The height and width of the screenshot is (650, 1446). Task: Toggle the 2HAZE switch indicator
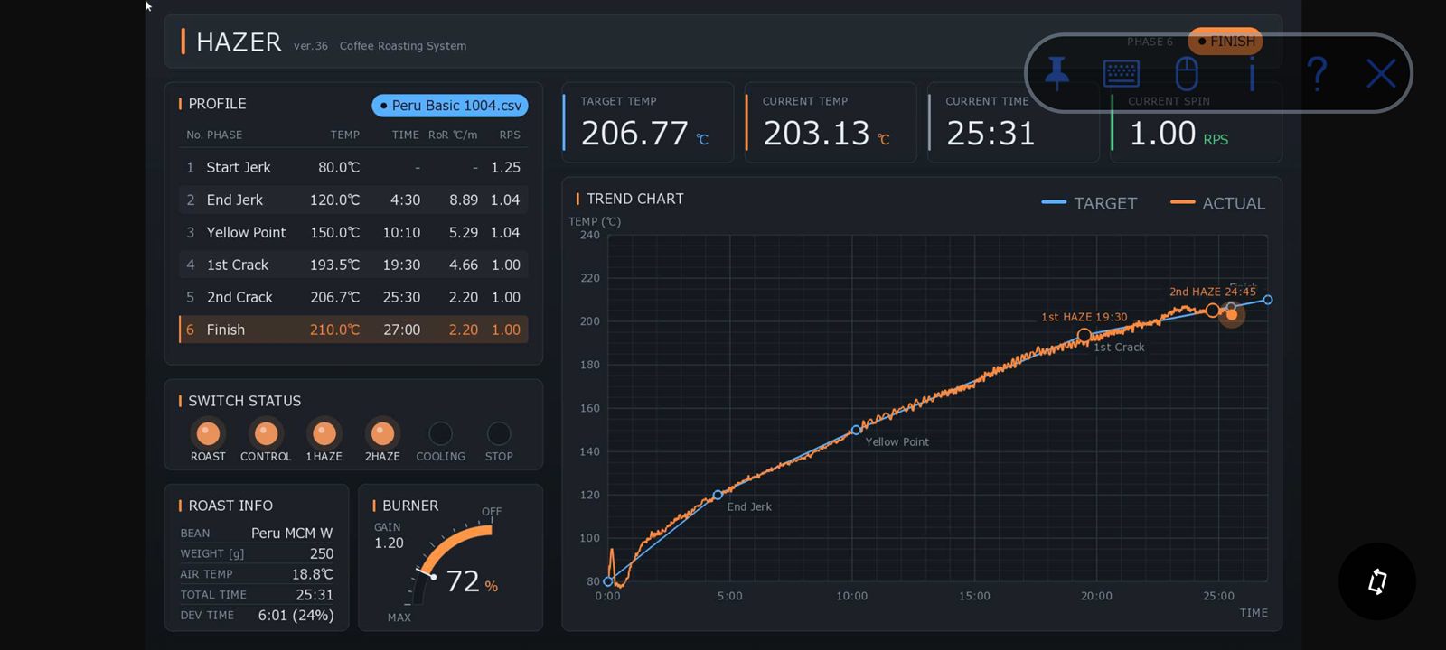[x=382, y=433]
